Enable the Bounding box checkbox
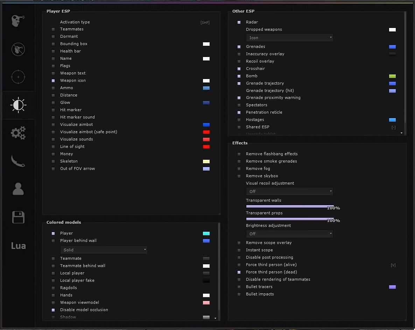 coord(53,44)
